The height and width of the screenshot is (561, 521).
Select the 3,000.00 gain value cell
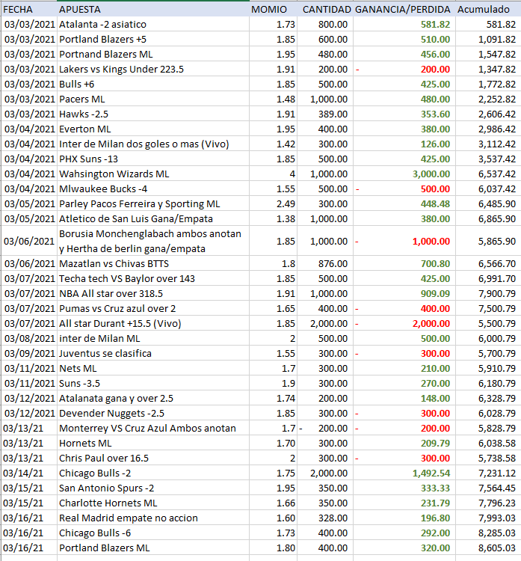(x=404, y=174)
